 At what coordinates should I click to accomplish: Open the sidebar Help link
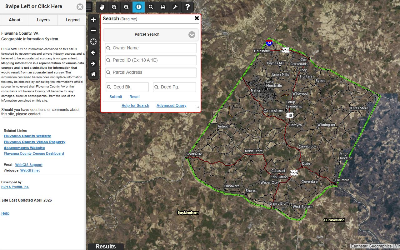(x=5, y=213)
